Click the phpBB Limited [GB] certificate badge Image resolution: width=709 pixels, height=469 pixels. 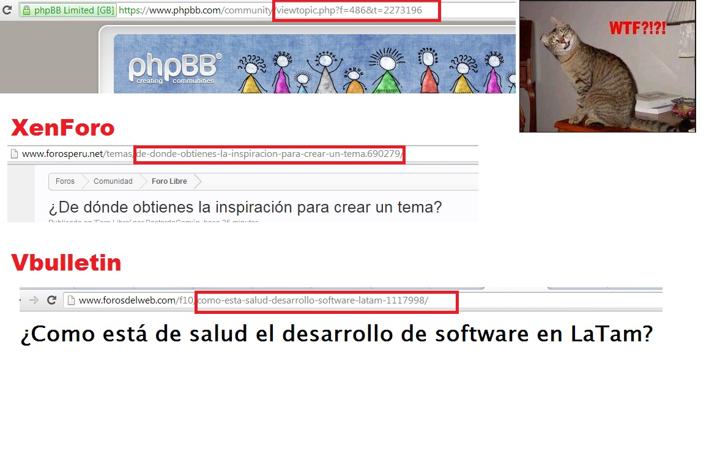68,10
